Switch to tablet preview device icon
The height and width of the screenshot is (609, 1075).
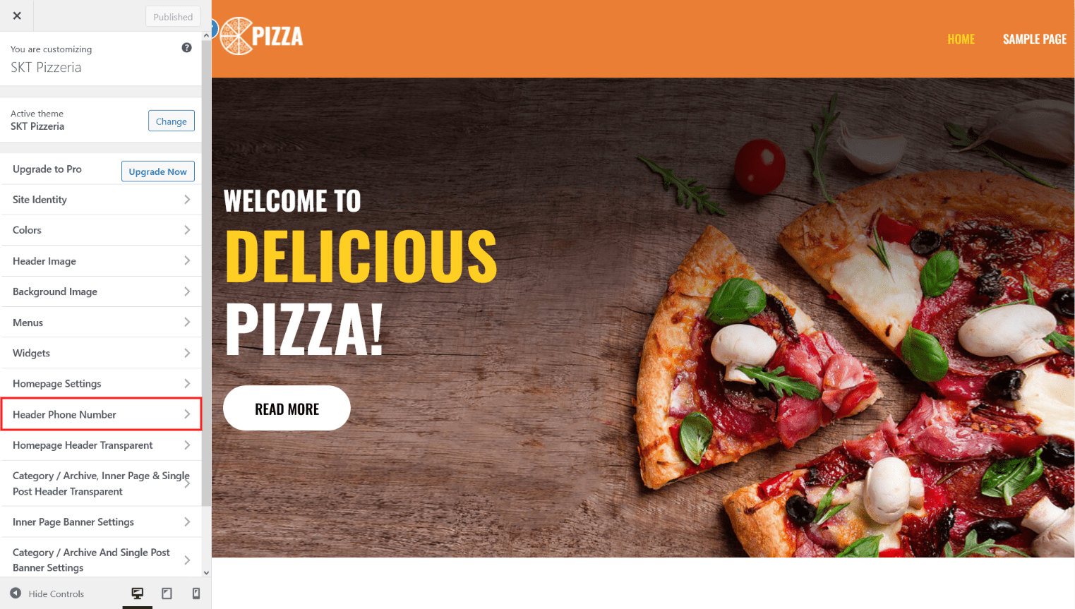click(x=167, y=593)
